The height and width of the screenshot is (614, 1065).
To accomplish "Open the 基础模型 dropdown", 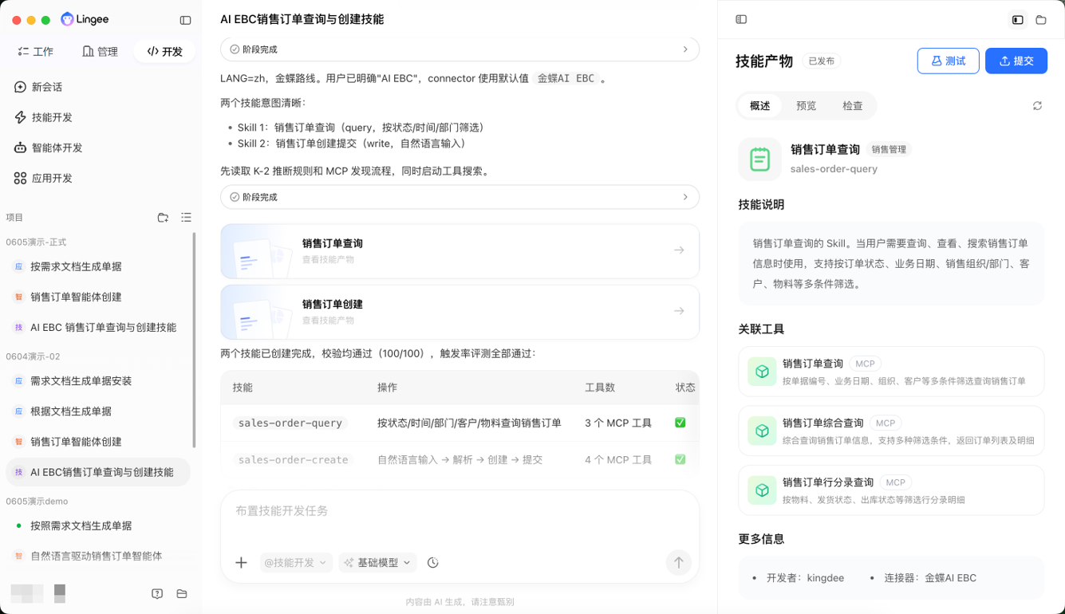I will [x=377, y=563].
